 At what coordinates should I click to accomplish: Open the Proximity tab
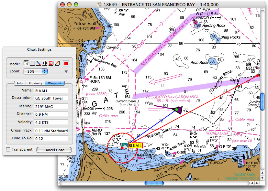click(x=35, y=83)
